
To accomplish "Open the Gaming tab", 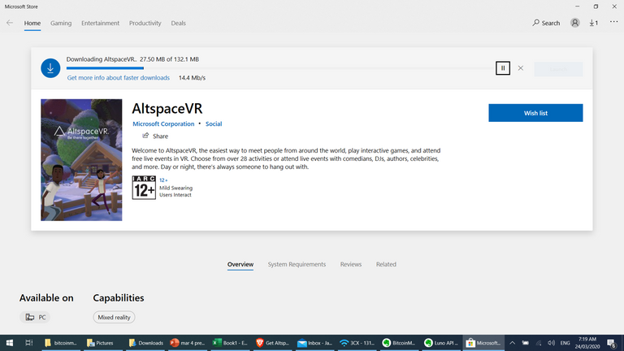I will click(x=61, y=23).
